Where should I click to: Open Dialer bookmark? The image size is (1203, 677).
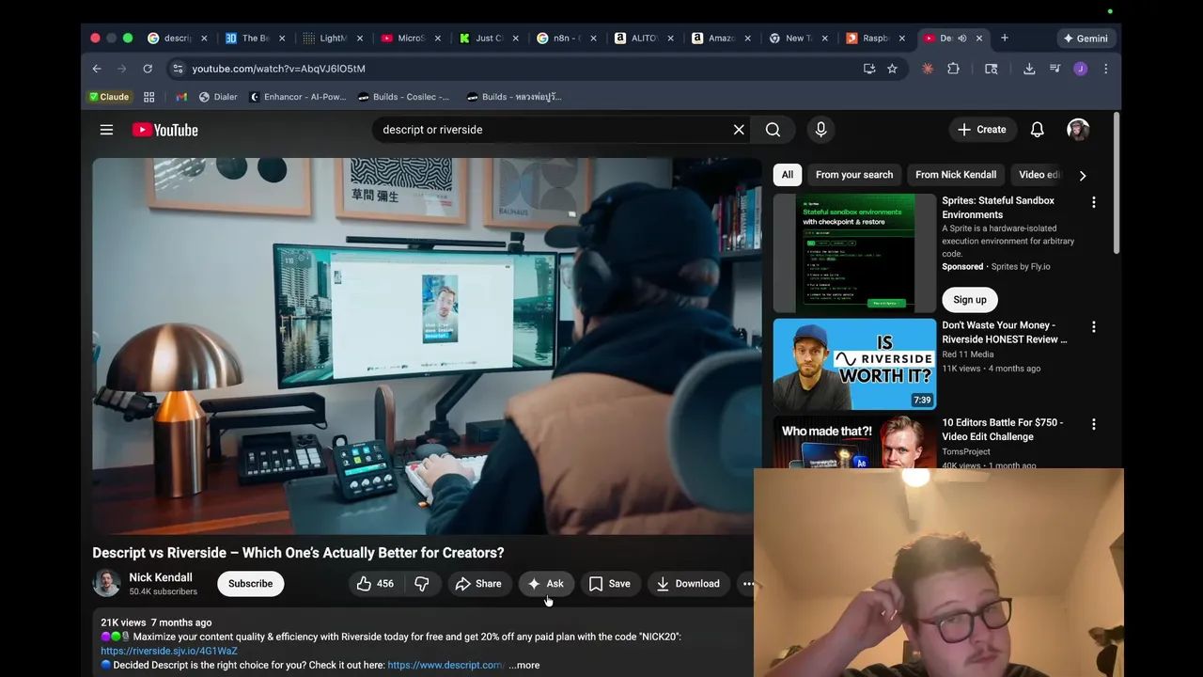(x=218, y=97)
